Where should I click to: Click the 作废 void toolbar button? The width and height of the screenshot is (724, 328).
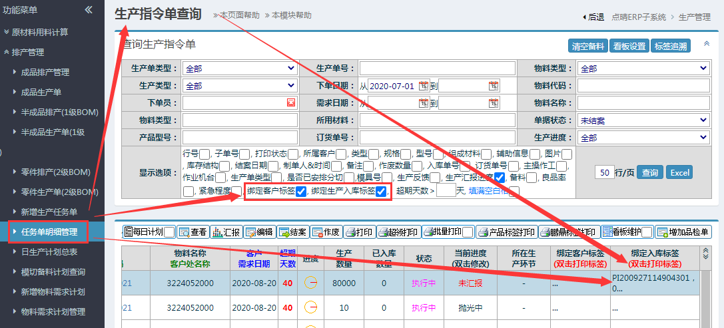tap(326, 232)
